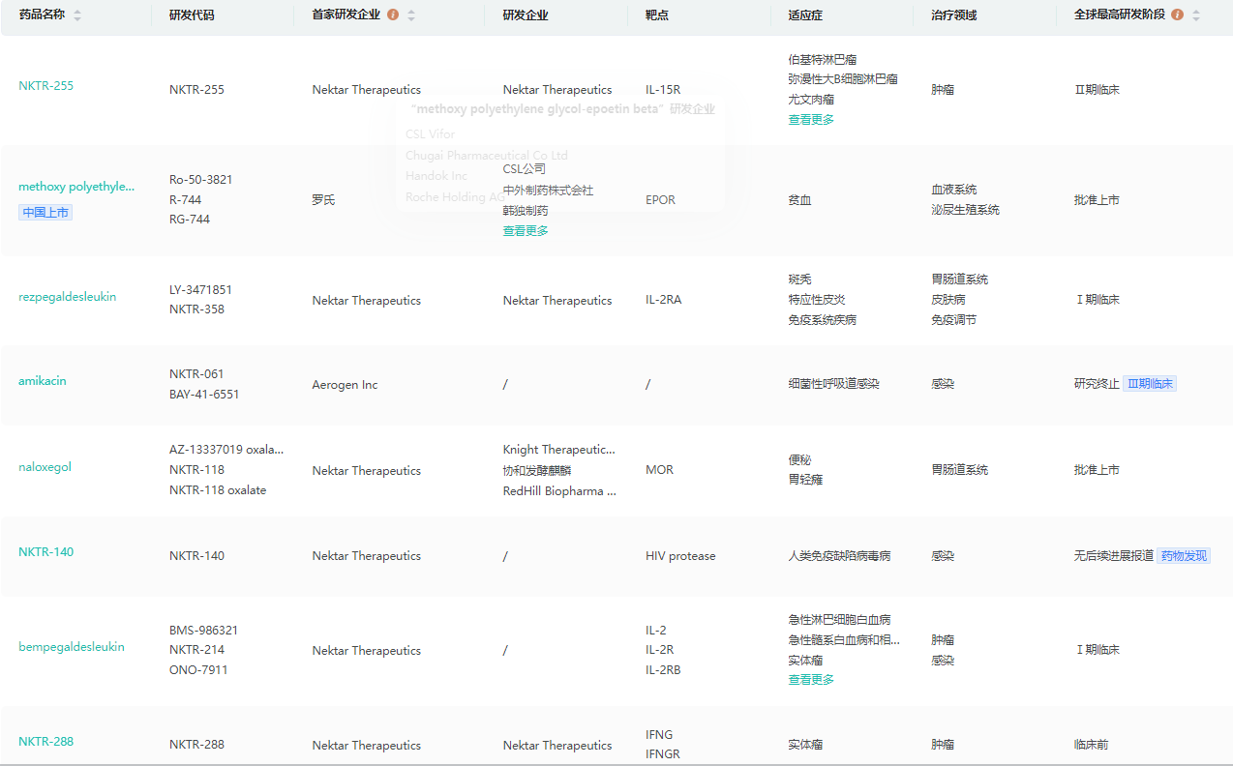Expand 查看更多 indications for bempegaldesleukin

pos(811,680)
